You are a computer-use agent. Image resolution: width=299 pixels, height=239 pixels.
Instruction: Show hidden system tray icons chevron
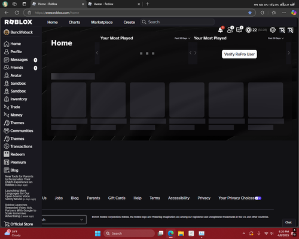click(x=244, y=234)
